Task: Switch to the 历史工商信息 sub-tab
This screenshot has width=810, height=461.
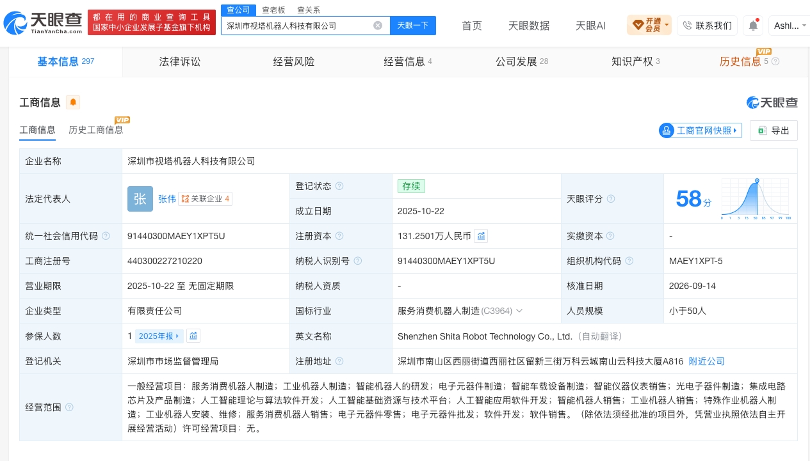Action: [x=96, y=130]
